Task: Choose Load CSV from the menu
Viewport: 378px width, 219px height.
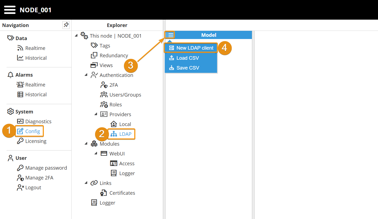Action: point(187,58)
